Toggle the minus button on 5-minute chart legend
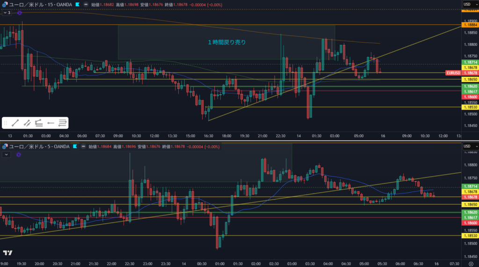This screenshot has height=267, width=479. [83, 147]
